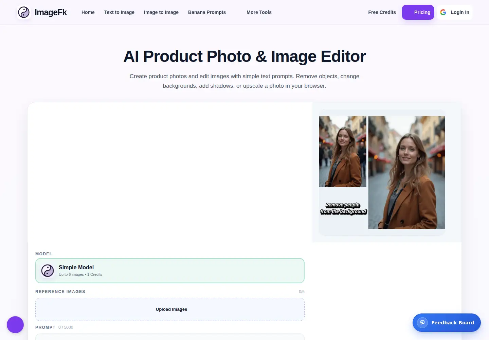Click the PROMPT section label
489x340 pixels.
[x=45, y=327]
